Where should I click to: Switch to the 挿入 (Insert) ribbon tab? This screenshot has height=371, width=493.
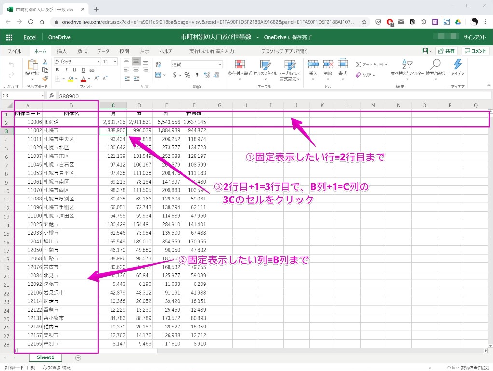(62, 51)
